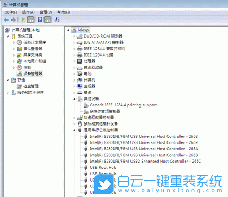Select 多媒体音频控制器 with warning icon
Screen dimensions: 228x197
(x=105, y=111)
